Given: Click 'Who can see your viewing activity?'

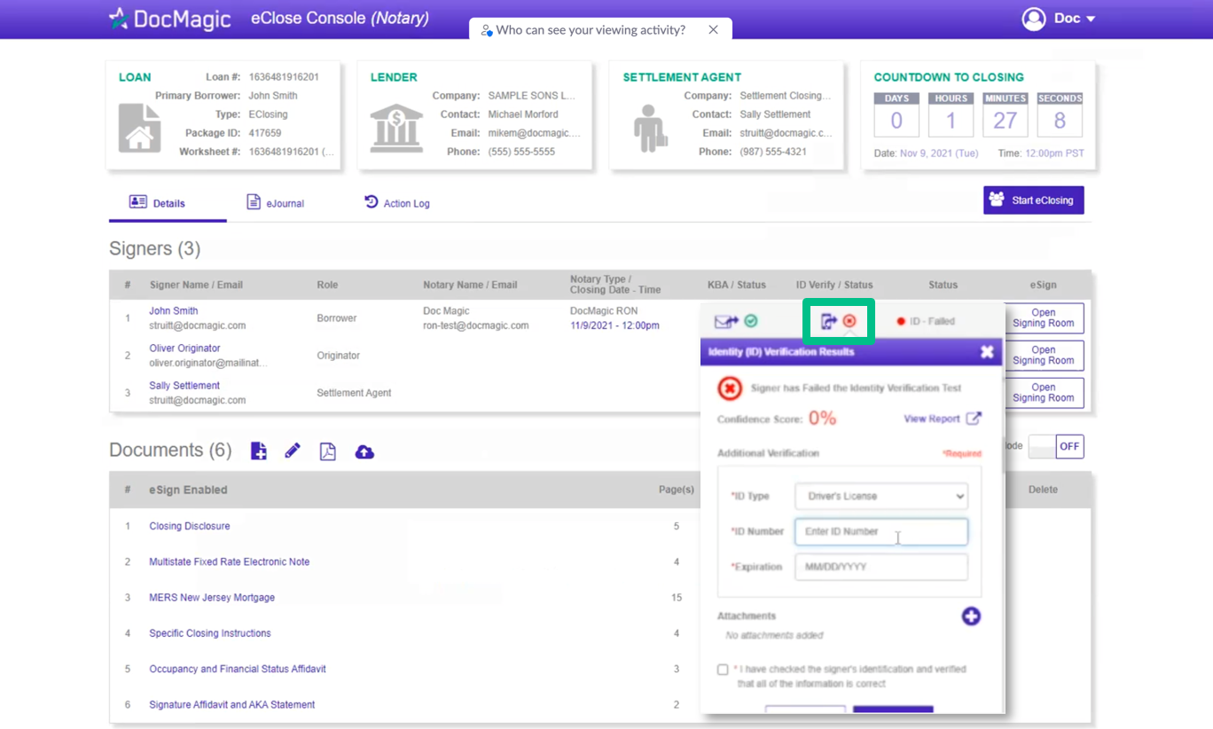Looking at the screenshot, I should tap(591, 30).
